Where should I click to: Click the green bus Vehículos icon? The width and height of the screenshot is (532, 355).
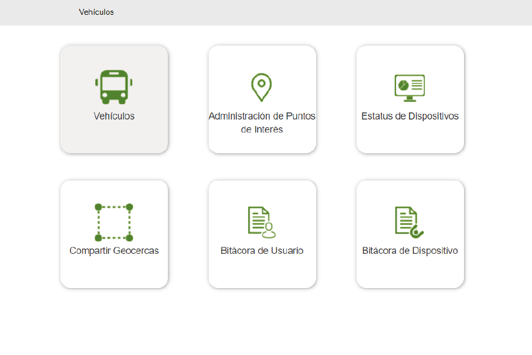tap(113, 87)
